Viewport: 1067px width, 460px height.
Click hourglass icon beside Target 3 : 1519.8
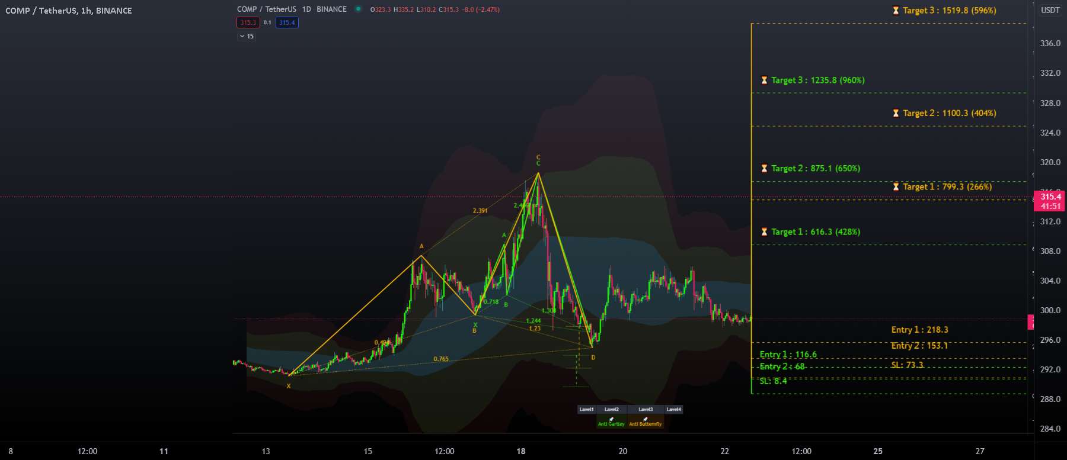(x=896, y=11)
